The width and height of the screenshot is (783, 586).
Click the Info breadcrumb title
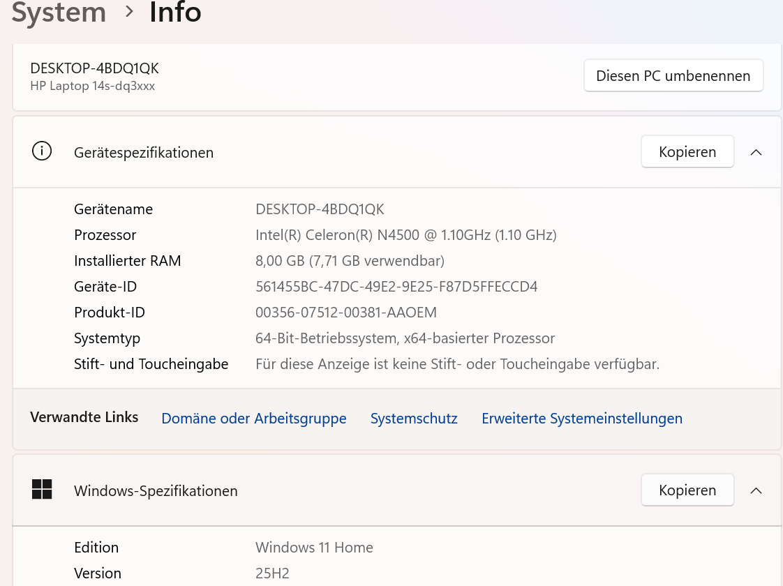[x=175, y=12]
